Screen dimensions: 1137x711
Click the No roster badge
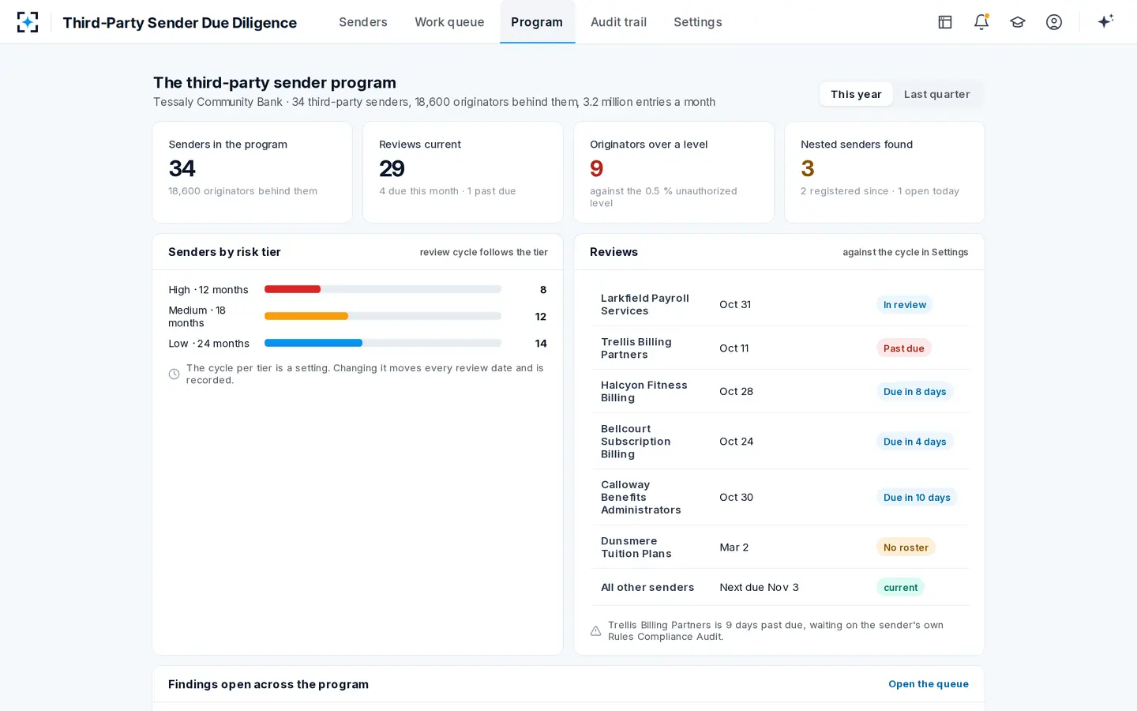pos(906,547)
